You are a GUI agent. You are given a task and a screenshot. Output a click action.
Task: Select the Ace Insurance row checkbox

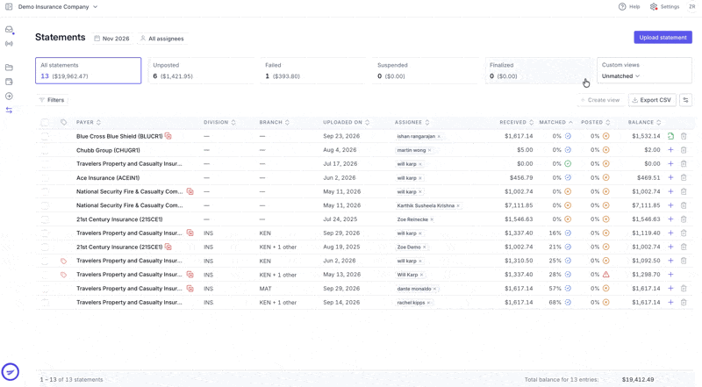pyautogui.click(x=45, y=178)
